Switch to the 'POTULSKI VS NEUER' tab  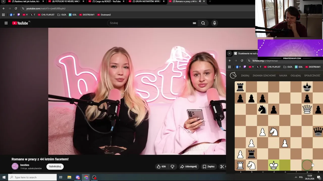click(x=66, y=2)
